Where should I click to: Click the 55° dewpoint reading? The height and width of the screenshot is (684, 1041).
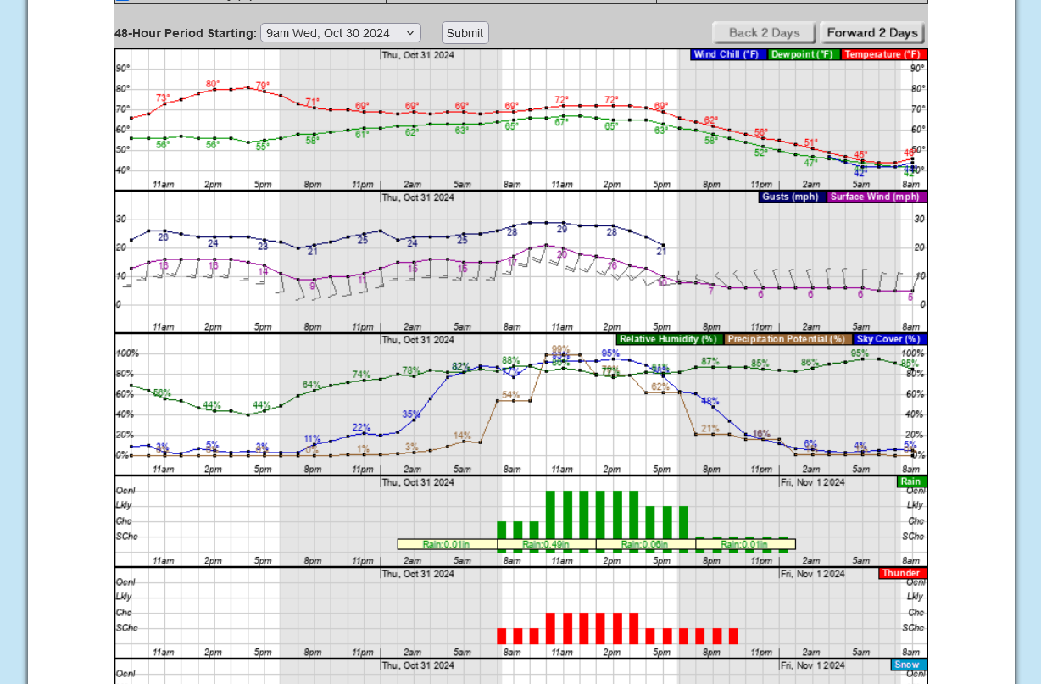(x=262, y=147)
